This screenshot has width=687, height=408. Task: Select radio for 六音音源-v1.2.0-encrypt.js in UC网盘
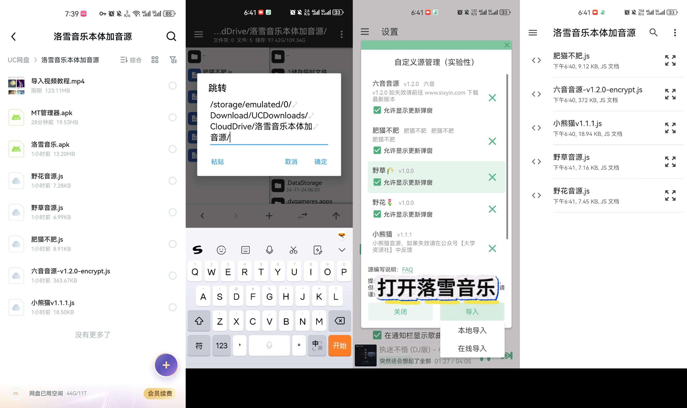(x=172, y=275)
